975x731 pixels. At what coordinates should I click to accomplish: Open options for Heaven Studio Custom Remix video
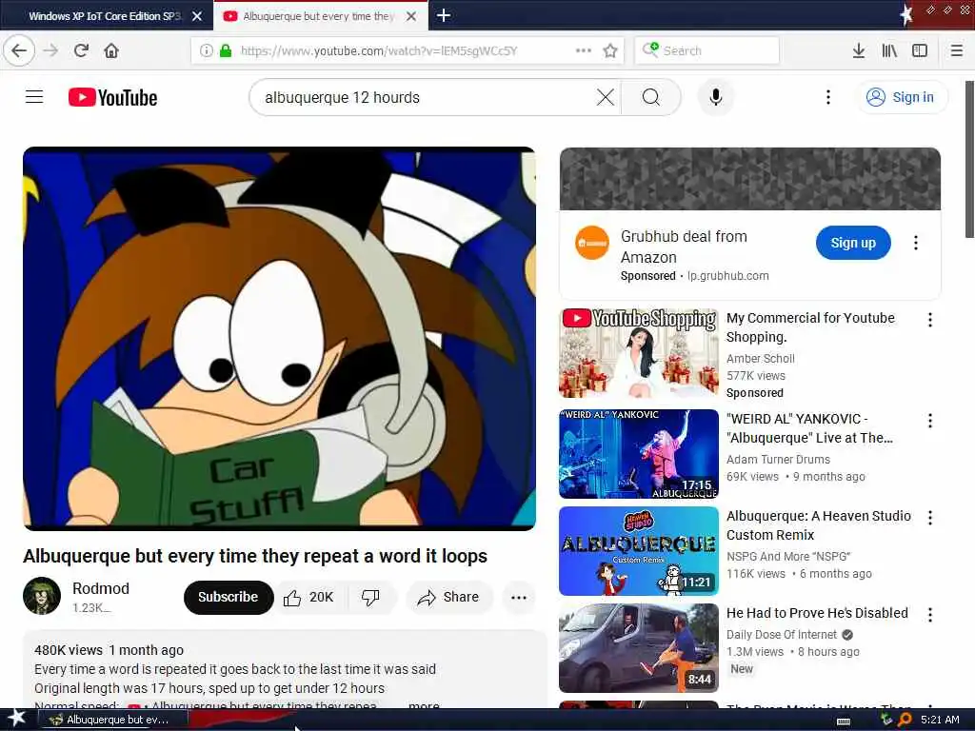click(929, 517)
